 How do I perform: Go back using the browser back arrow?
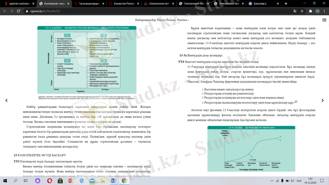pyautogui.click(x=4, y=12)
